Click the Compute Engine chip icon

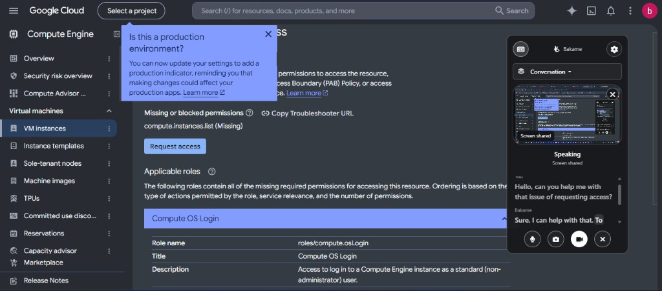point(14,34)
